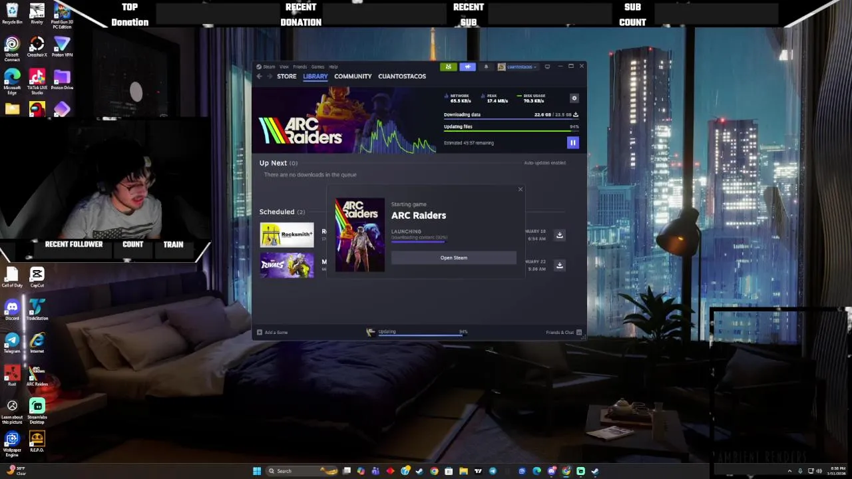Open CapCut desktop icon
This screenshot has width=852, height=479.
(x=37, y=277)
